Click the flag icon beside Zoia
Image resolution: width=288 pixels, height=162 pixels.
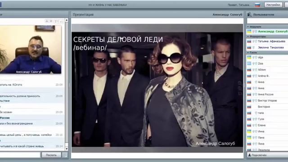[x=249, y=63]
